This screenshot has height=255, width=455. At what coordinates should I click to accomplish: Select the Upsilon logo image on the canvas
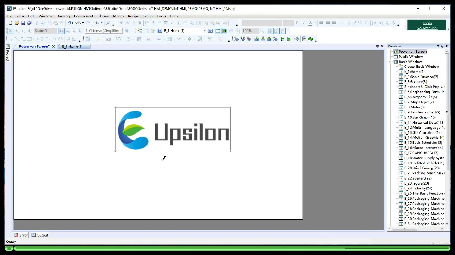(173, 129)
